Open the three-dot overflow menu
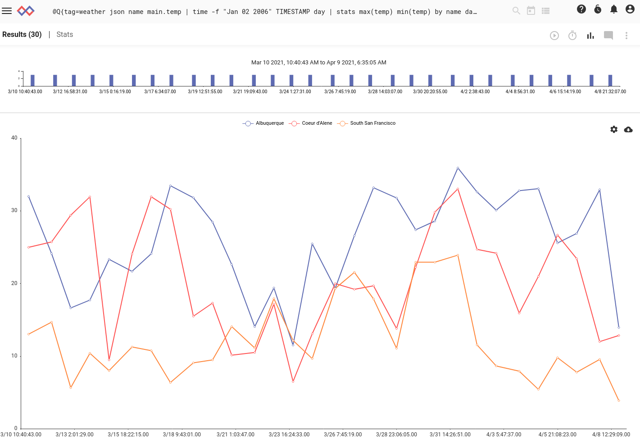The height and width of the screenshot is (444, 640). tap(626, 35)
